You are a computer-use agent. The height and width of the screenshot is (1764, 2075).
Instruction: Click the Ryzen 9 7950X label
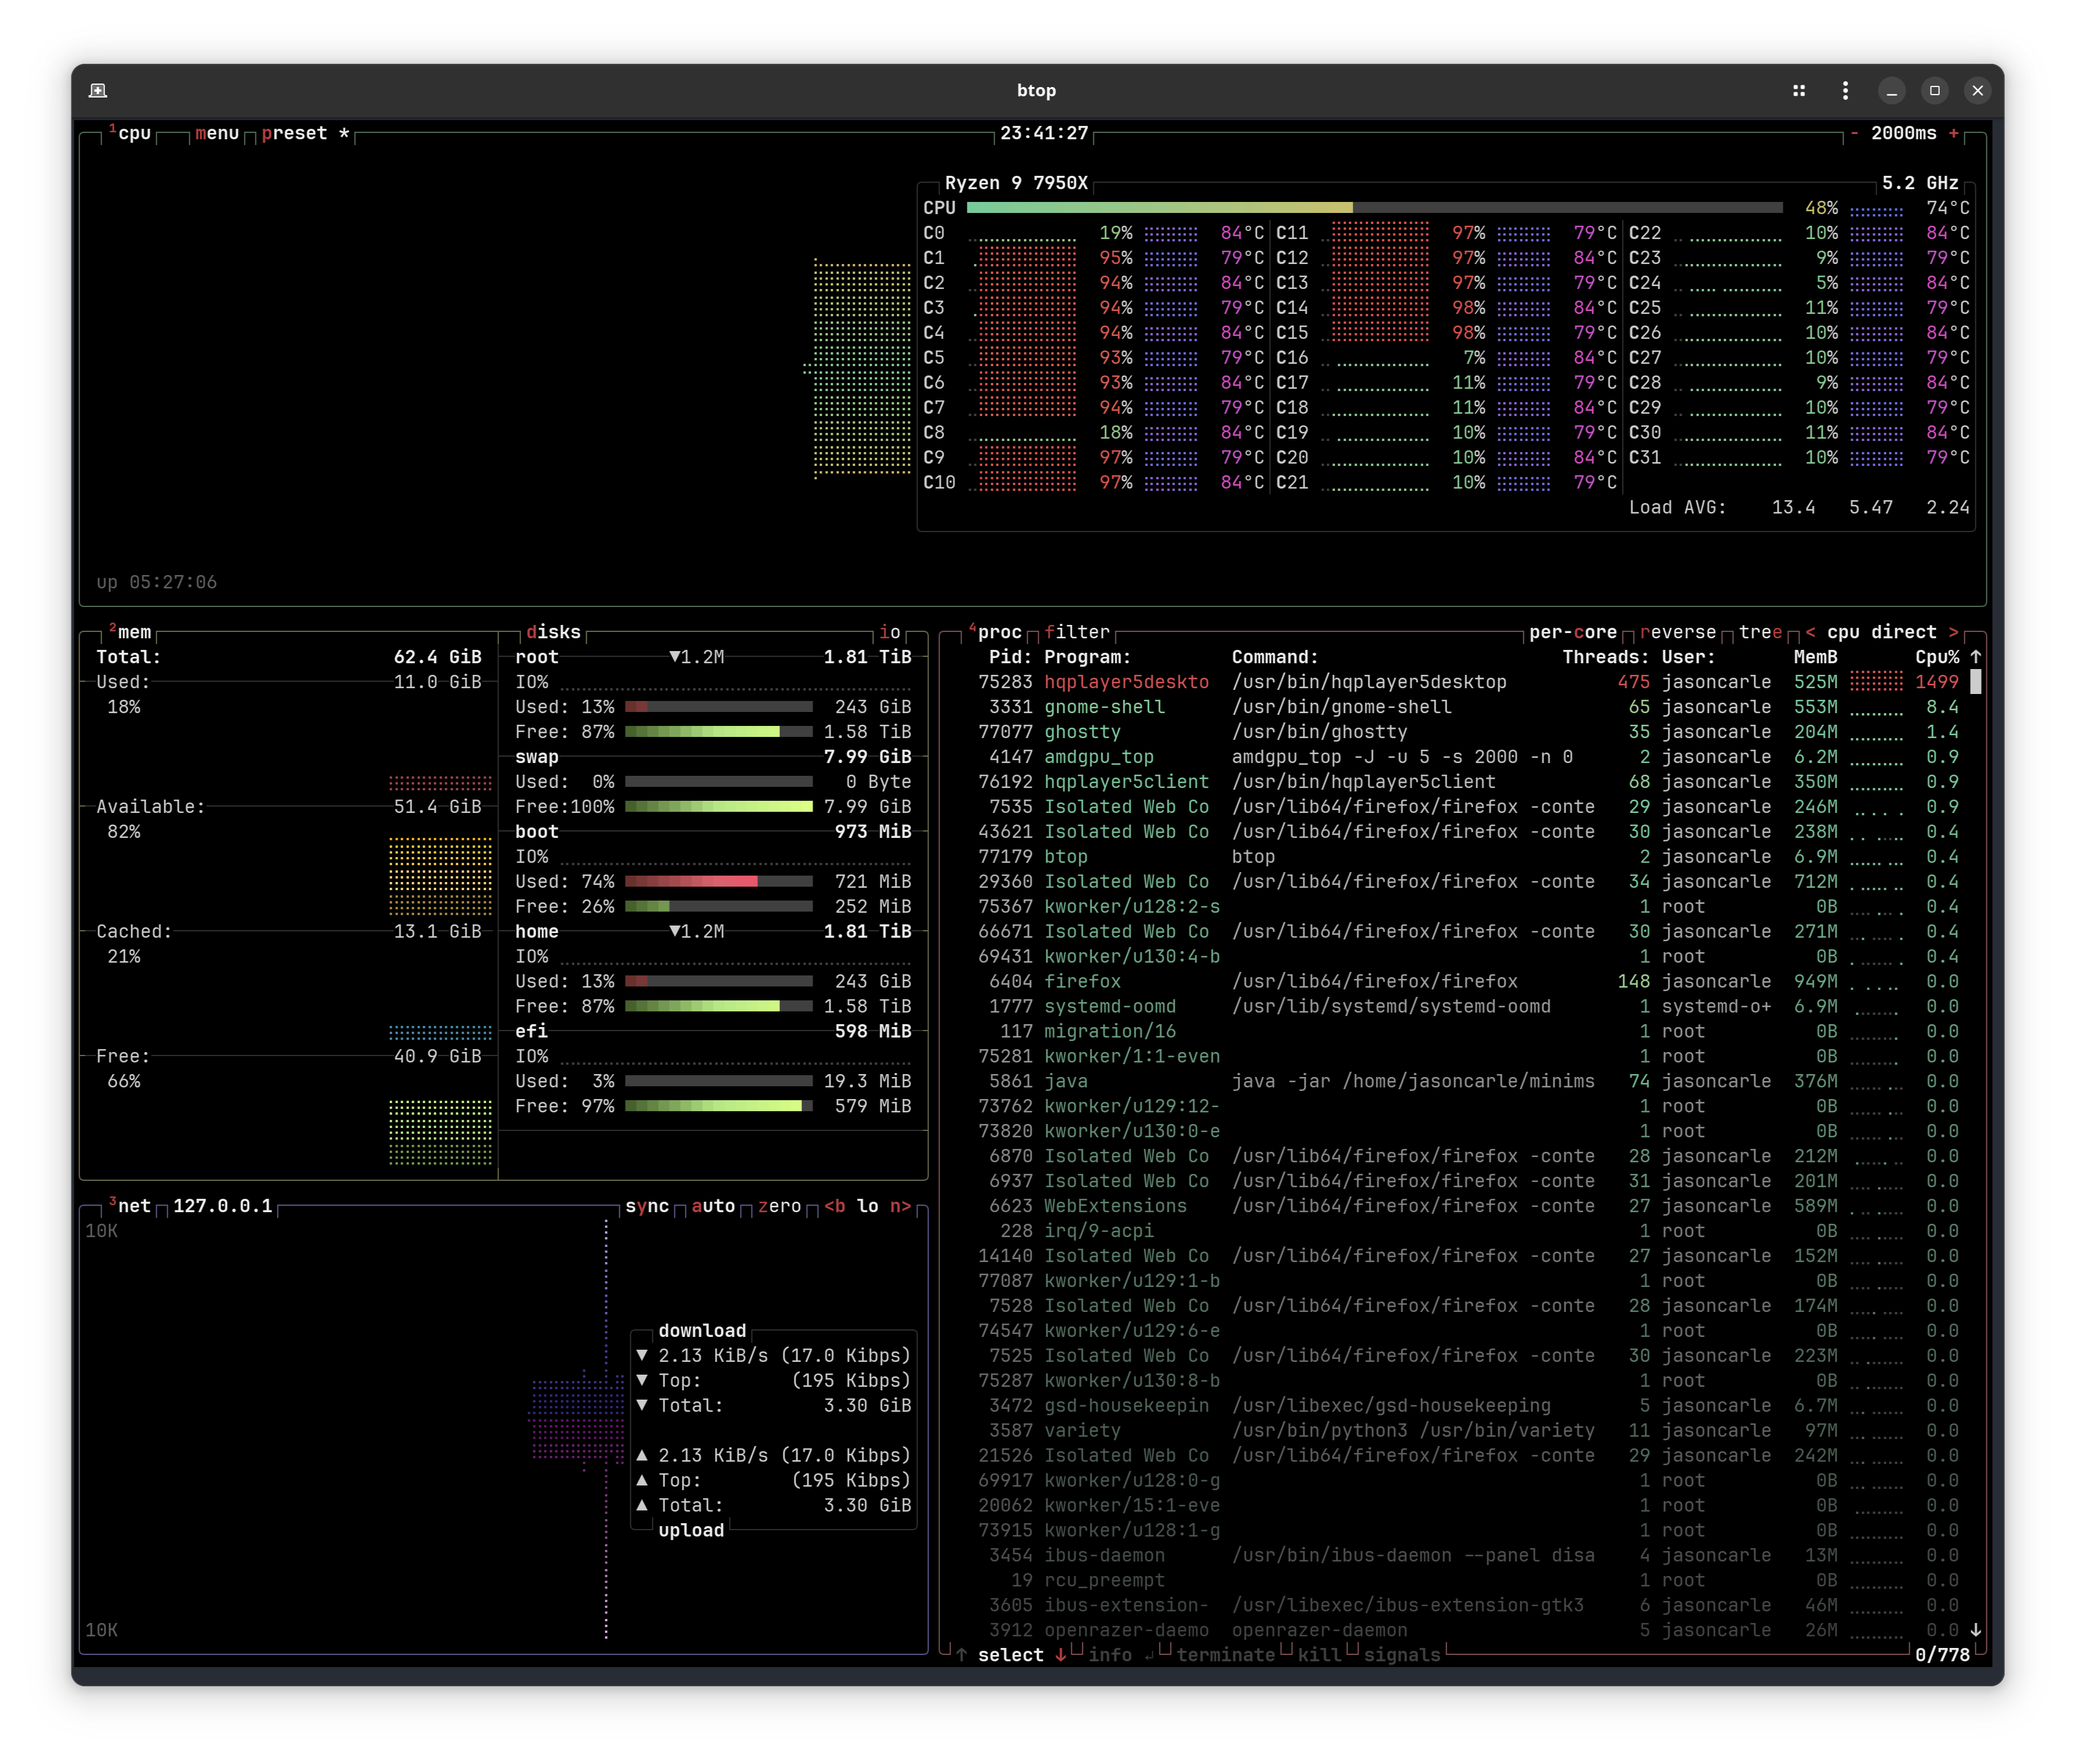pyautogui.click(x=1016, y=183)
